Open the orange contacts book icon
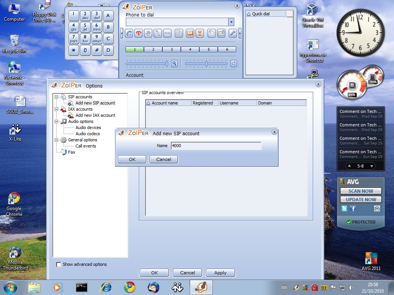Image resolution: width=394 pixels, height=295 pixels. click(x=190, y=33)
